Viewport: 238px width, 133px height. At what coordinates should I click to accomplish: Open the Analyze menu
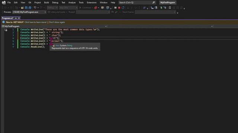pyautogui.click(x=72, y=3)
